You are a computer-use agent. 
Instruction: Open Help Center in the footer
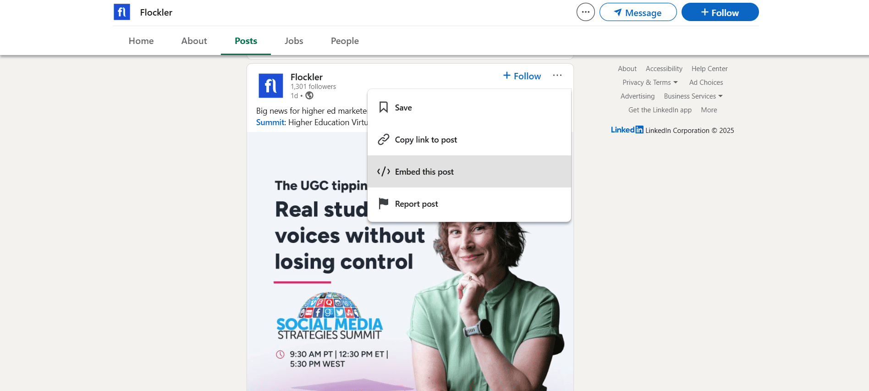pyautogui.click(x=709, y=69)
